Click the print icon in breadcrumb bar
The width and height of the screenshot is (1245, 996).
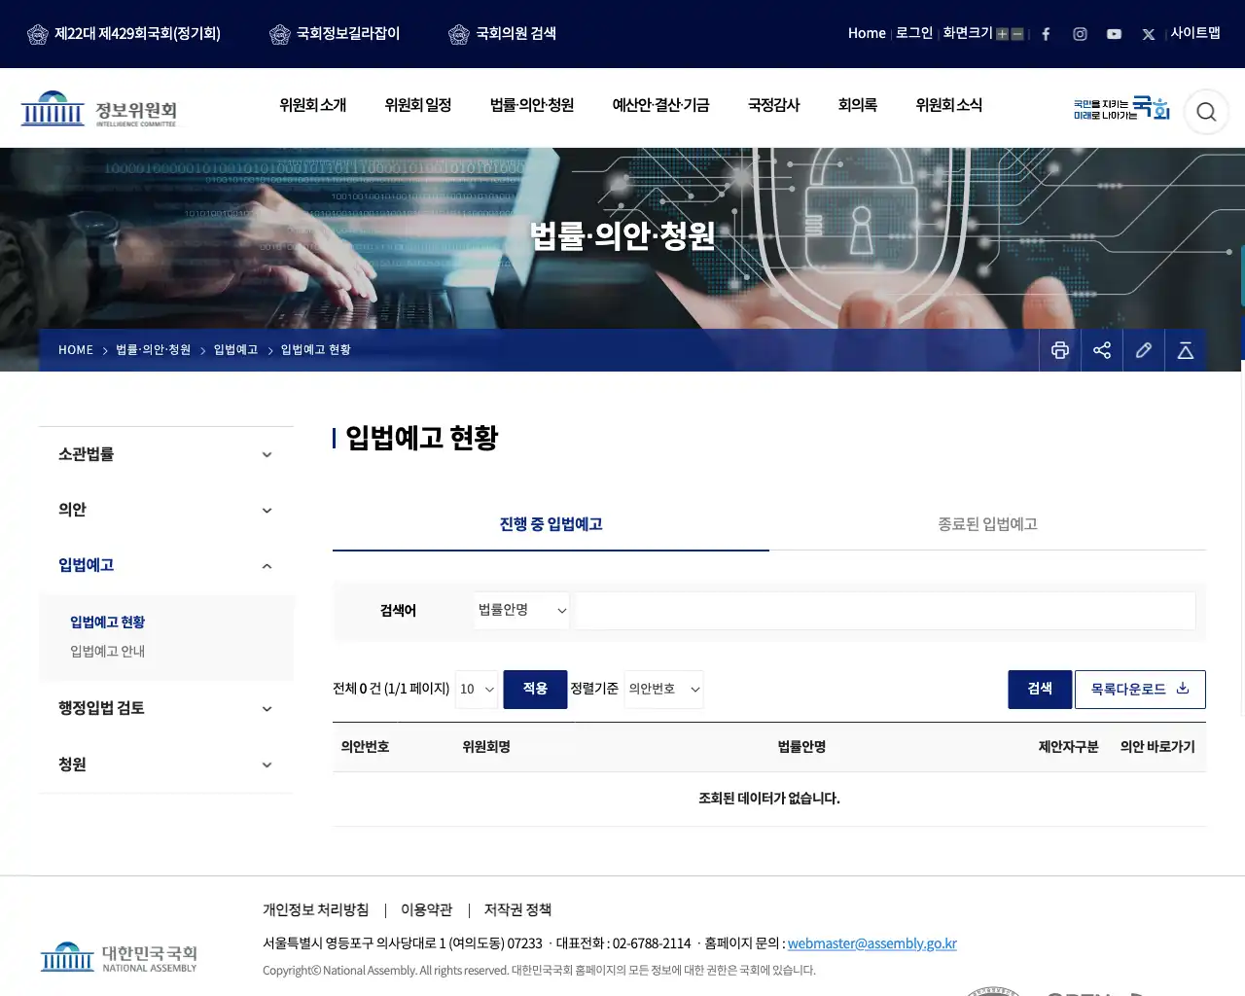point(1060,350)
